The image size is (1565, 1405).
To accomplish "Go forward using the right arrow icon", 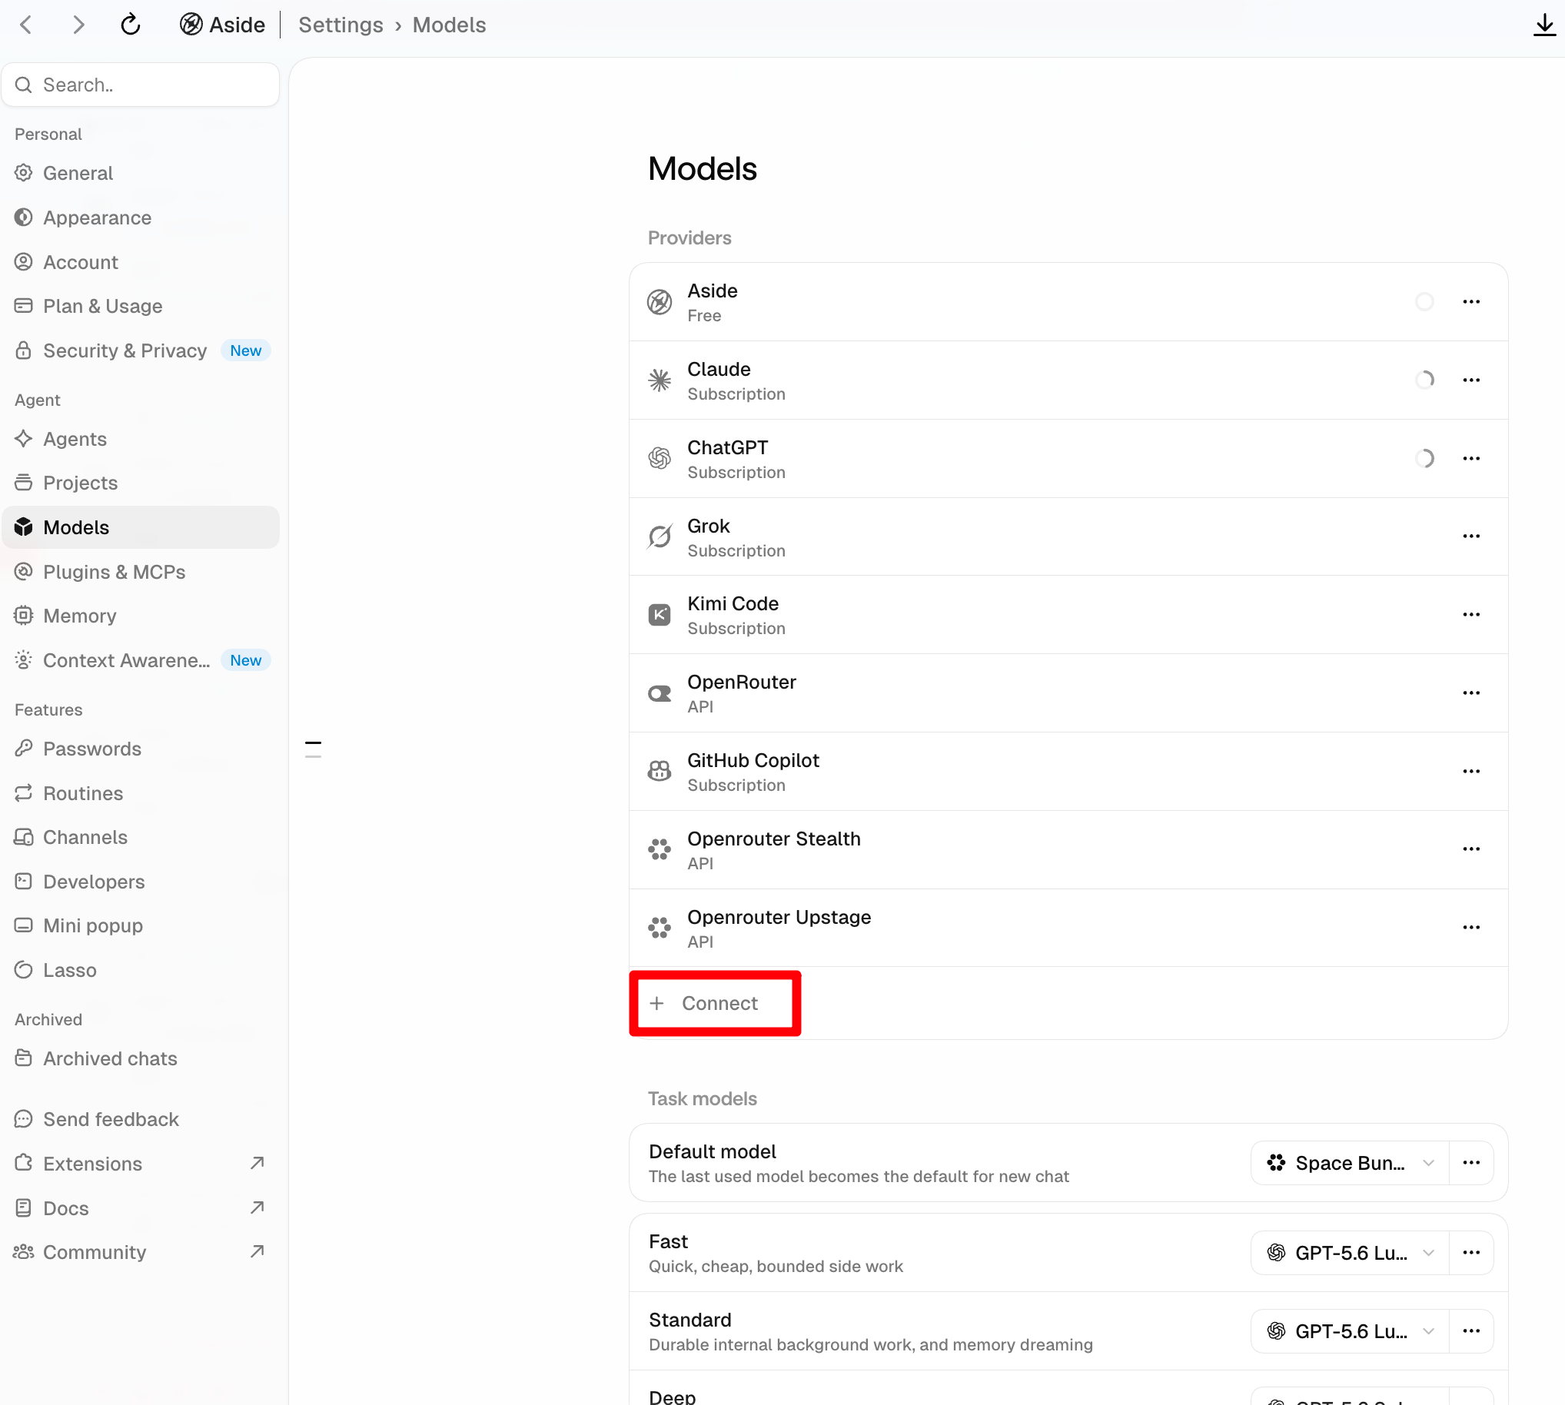I will pyautogui.click(x=78, y=25).
